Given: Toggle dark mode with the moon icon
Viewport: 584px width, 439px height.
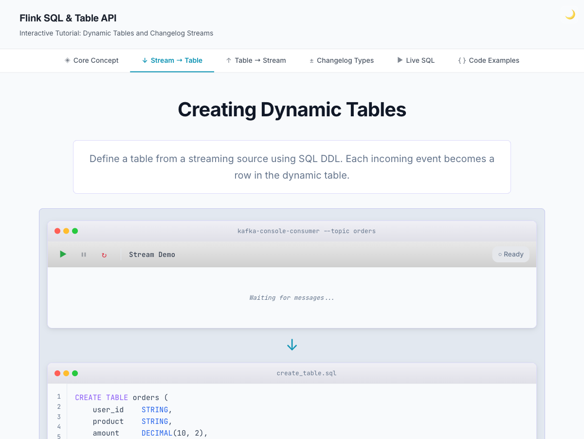Looking at the screenshot, I should [570, 15].
